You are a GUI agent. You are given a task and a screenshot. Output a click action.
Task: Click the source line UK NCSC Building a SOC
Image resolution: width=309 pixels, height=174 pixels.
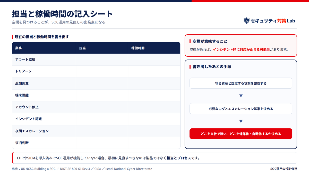tap(82, 169)
